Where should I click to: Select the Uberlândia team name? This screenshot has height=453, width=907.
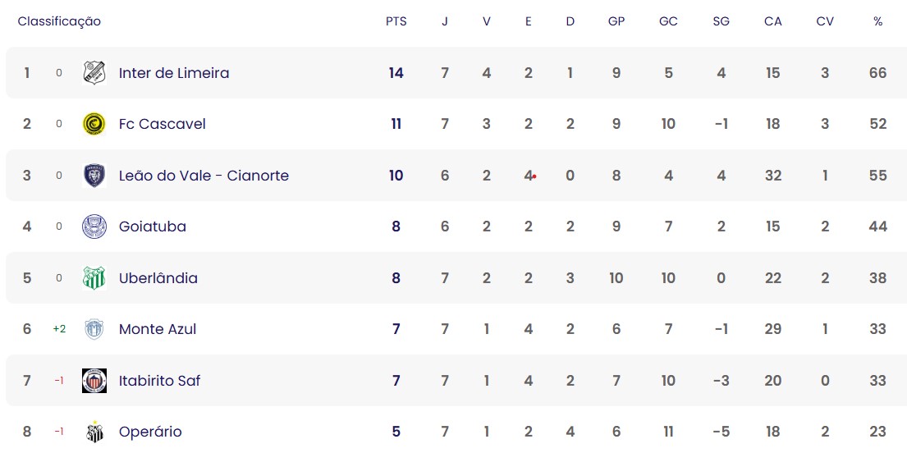click(x=158, y=277)
